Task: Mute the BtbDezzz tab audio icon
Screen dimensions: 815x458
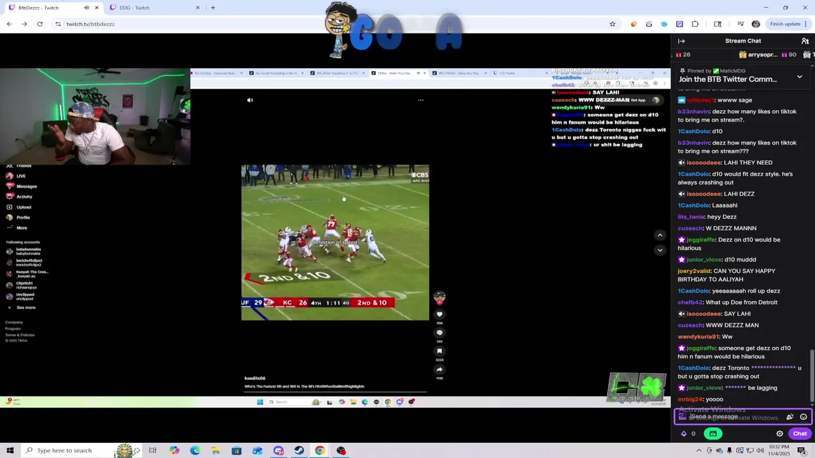Action: [x=86, y=8]
